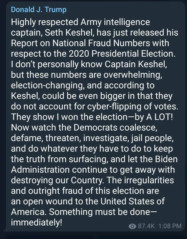187x239 pixels.
Task: Click the views eye icon
Action: click(x=132, y=226)
